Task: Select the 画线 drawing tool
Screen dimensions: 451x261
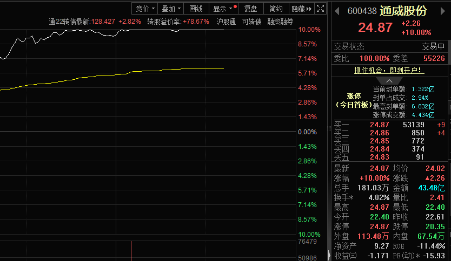Action: [x=196, y=9]
